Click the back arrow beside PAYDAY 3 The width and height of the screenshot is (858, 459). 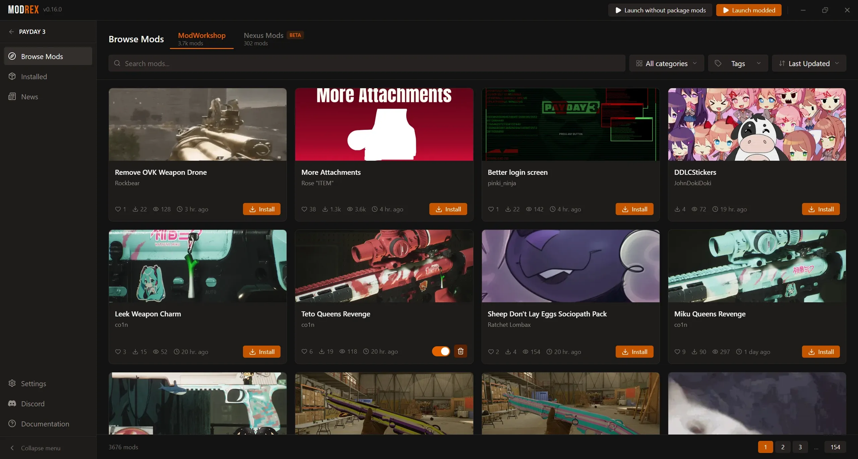pos(11,32)
